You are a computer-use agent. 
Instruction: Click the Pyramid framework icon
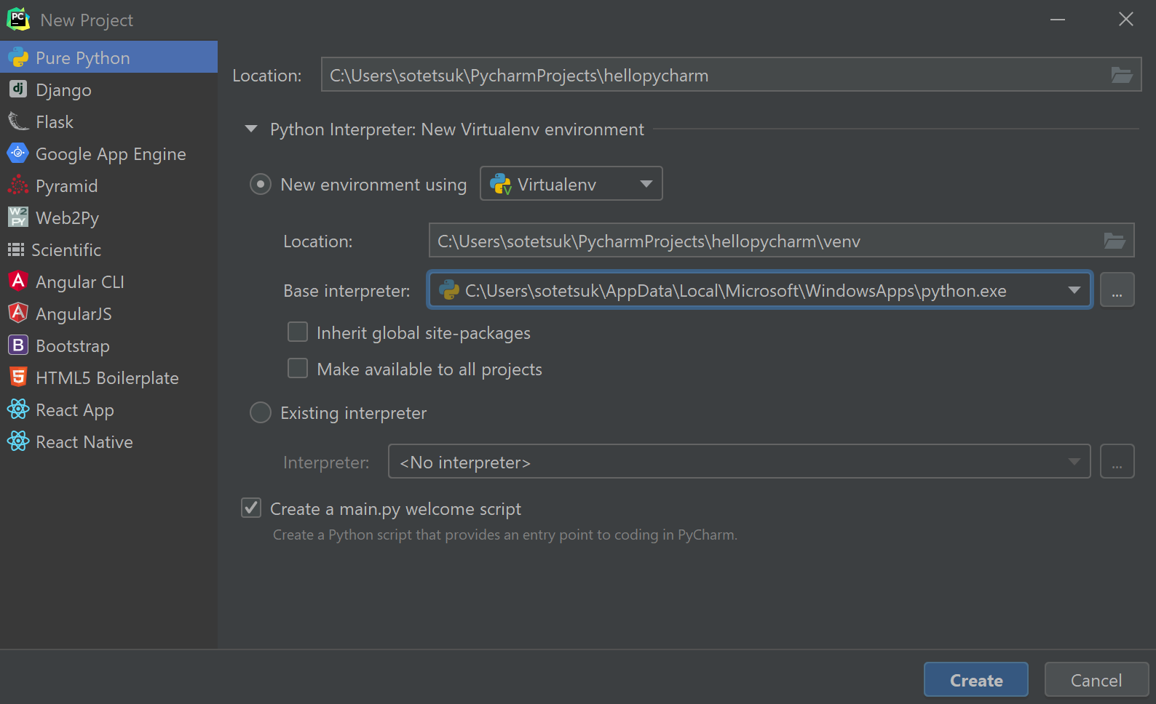pos(18,185)
